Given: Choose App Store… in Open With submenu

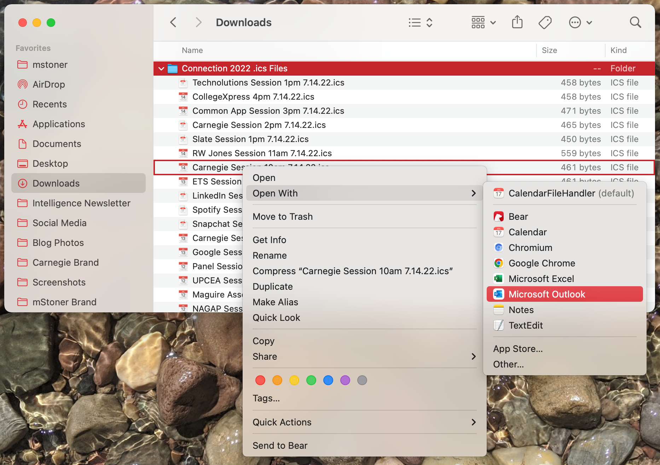Looking at the screenshot, I should tap(565, 349).
